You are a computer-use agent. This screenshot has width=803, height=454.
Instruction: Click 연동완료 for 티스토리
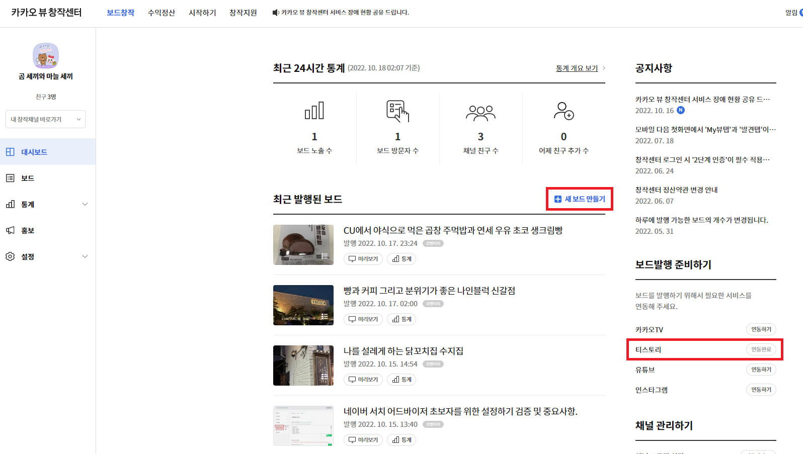coord(761,349)
